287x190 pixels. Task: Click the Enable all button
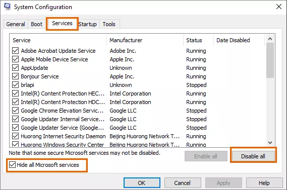[x=206, y=156]
